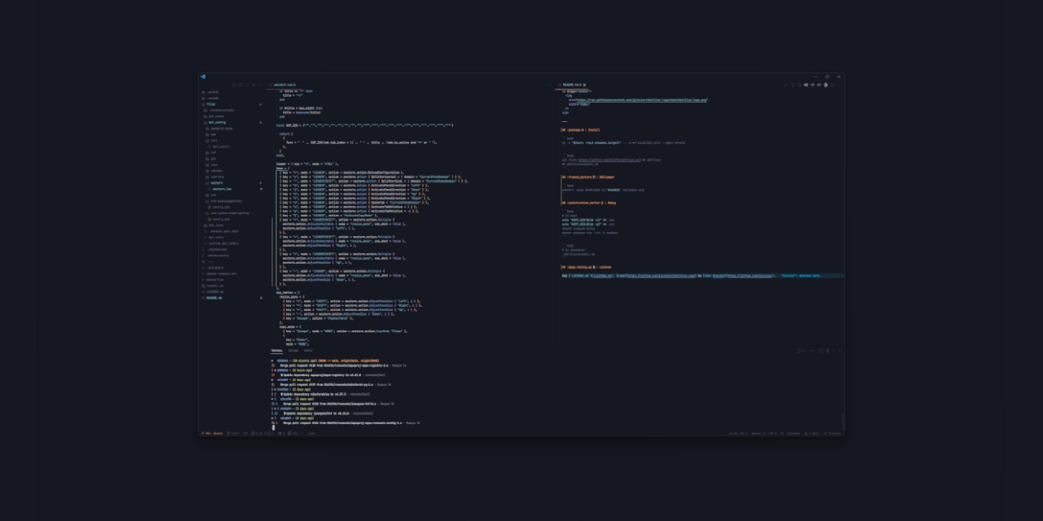Refresh the Explorer file tree
Screen dimensions: 1043x521
coord(247,85)
